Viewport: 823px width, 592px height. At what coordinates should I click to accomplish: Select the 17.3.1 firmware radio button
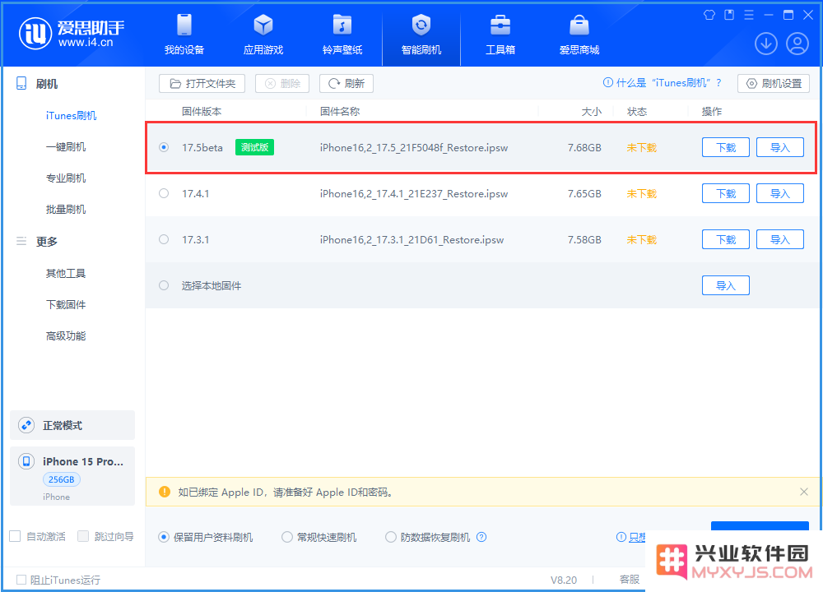pyautogui.click(x=164, y=239)
